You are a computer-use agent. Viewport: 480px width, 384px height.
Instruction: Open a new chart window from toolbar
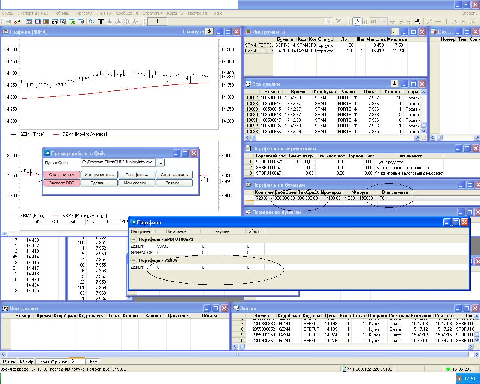click(28, 21)
